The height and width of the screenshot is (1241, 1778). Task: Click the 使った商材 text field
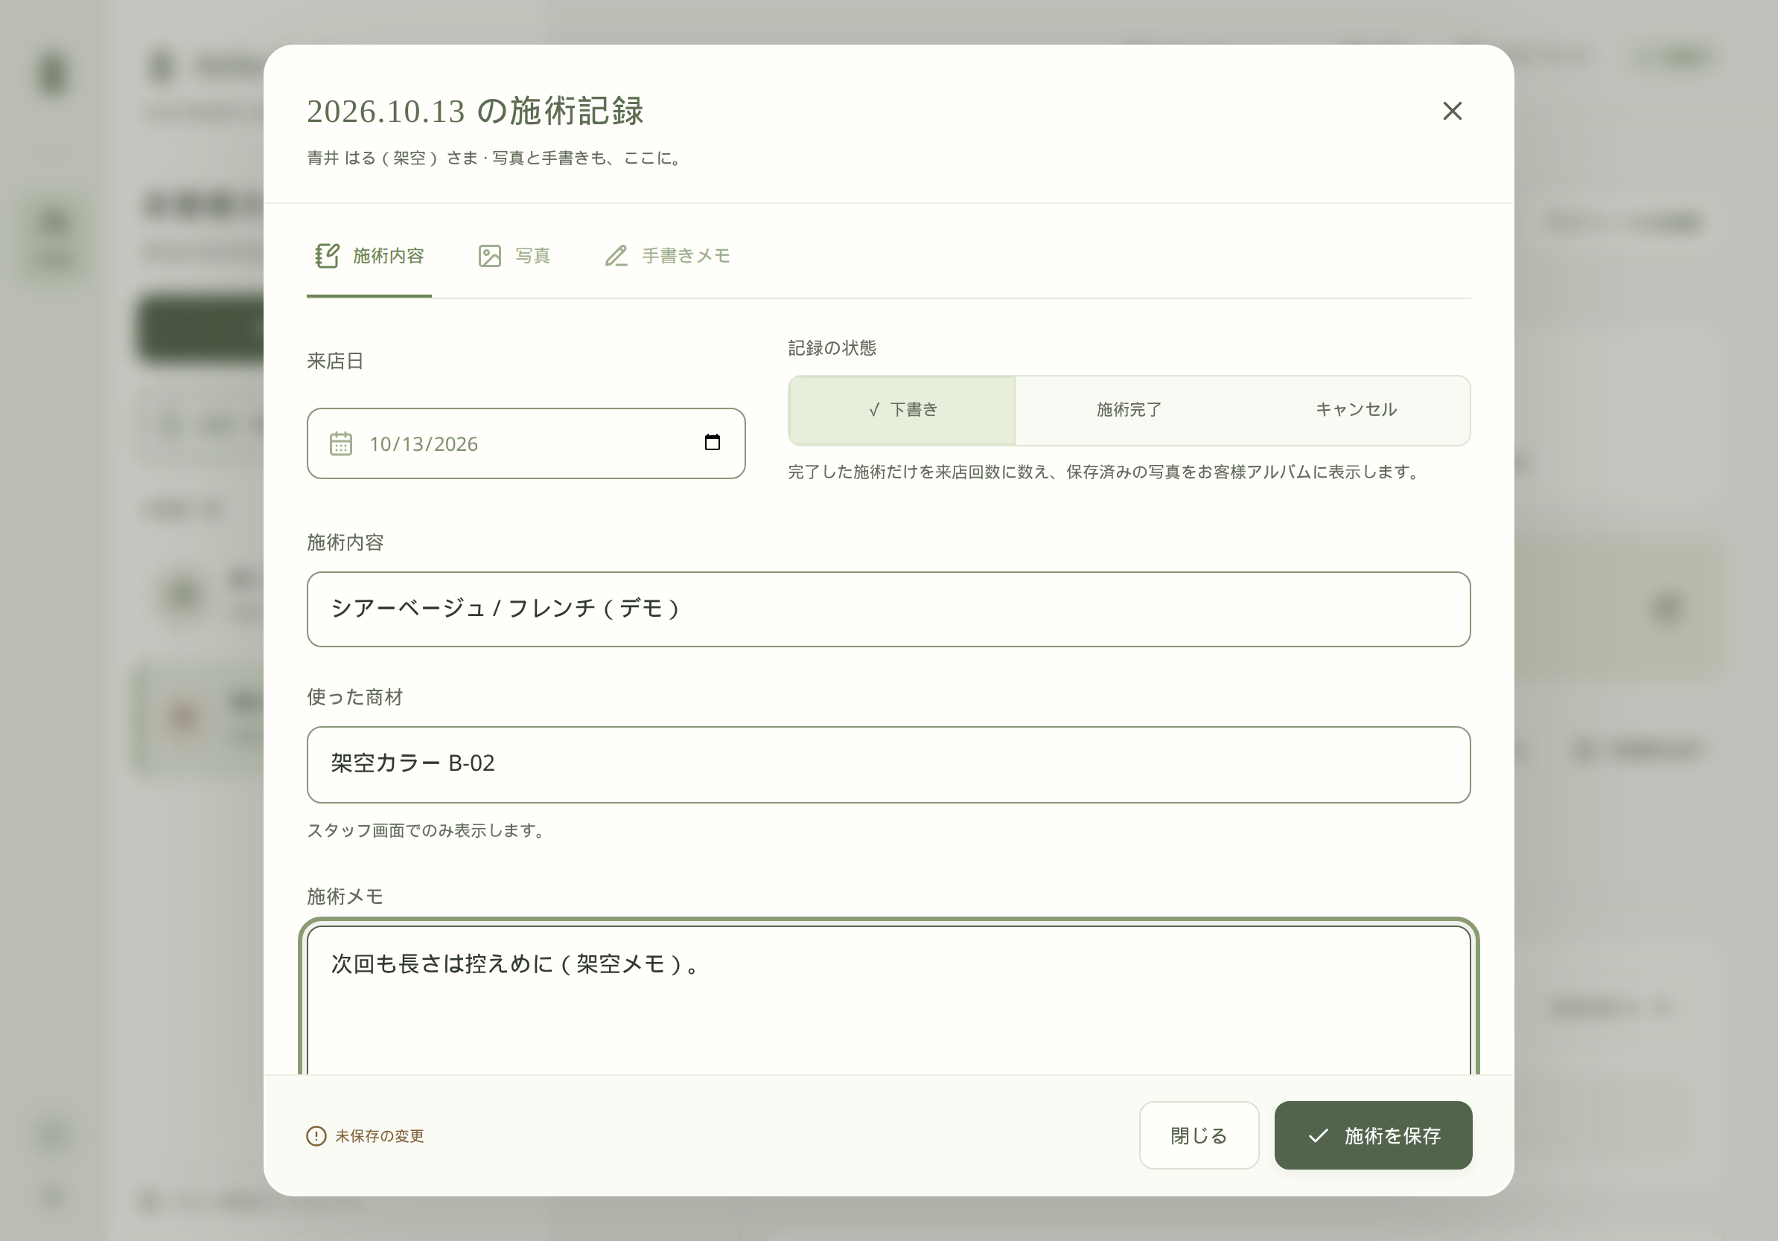(889, 764)
